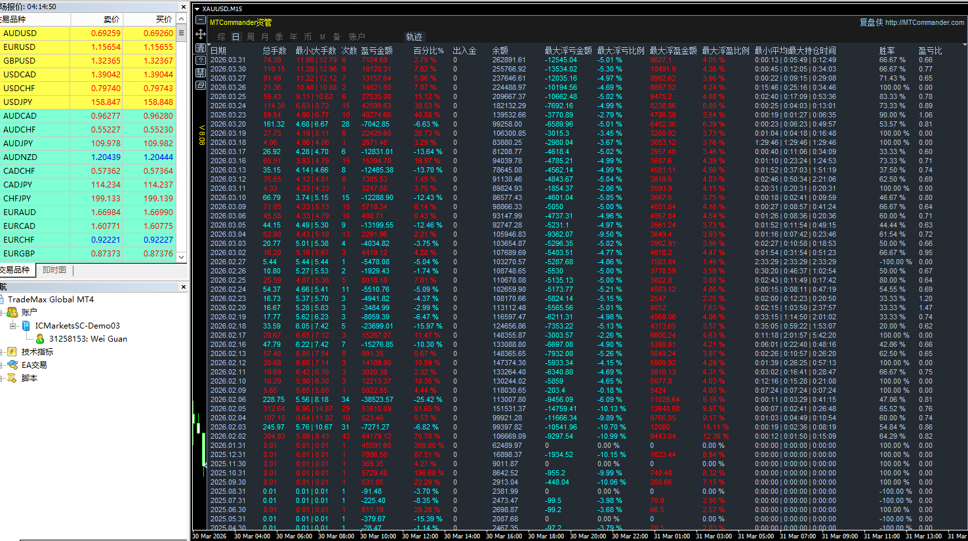Click the 账户 accounts group icon in navigator

12,312
